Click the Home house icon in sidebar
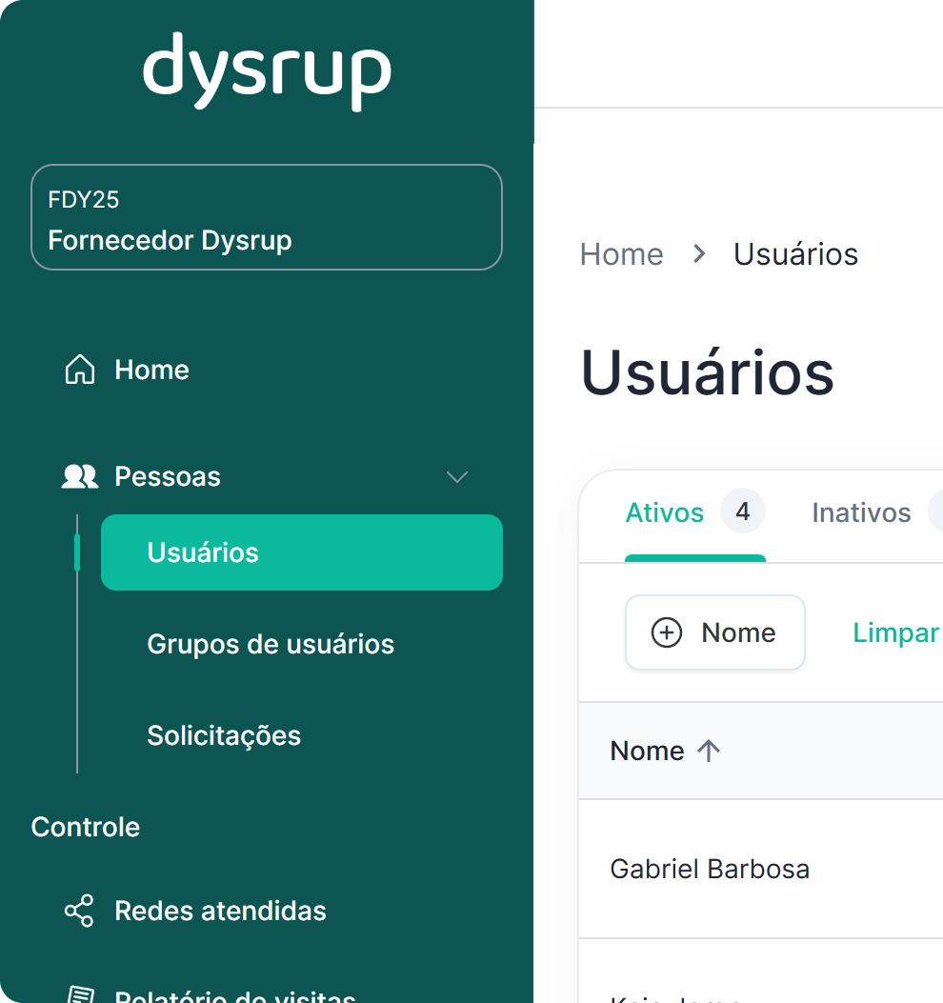Image resolution: width=943 pixels, height=1003 pixels. (80, 369)
